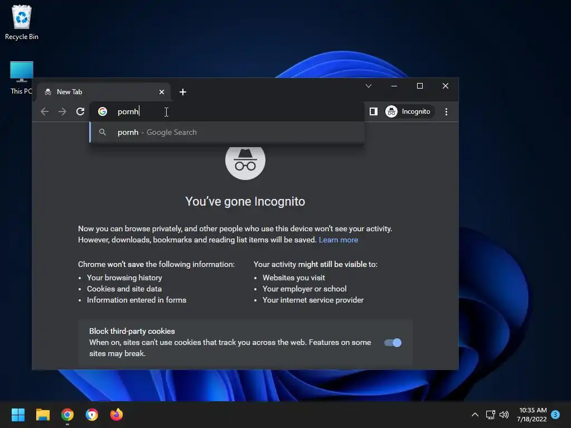Click the browser forward arrow
The height and width of the screenshot is (428, 571).
pos(62,111)
